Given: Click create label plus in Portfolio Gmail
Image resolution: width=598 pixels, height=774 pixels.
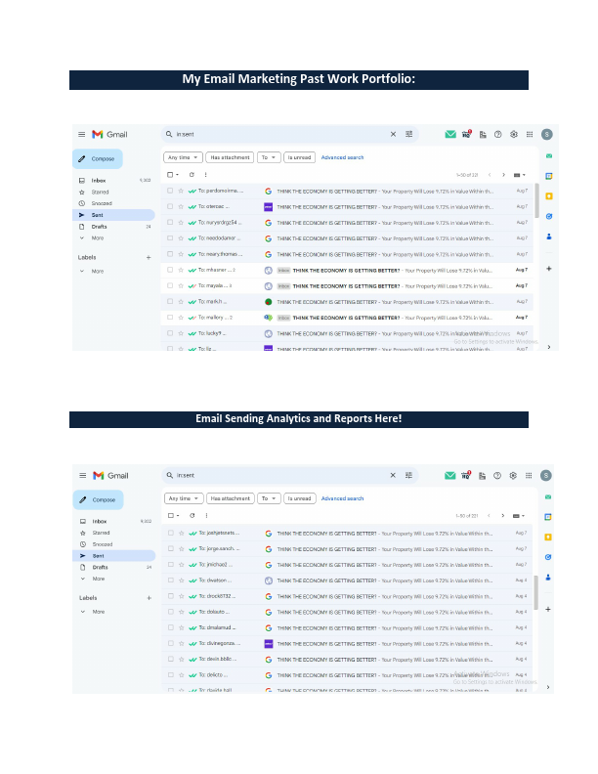Looking at the screenshot, I should (149, 258).
